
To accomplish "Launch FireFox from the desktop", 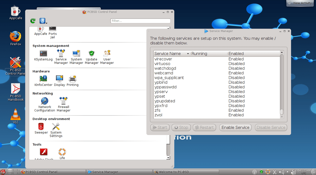I will coord(16,38).
